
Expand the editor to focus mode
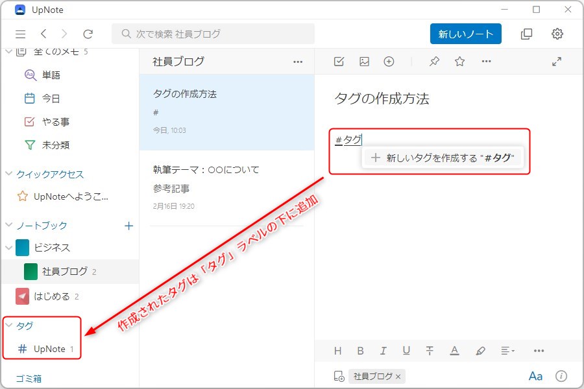click(557, 62)
